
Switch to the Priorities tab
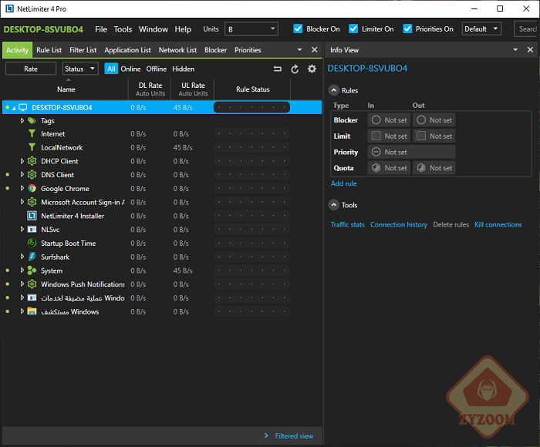[x=248, y=50]
